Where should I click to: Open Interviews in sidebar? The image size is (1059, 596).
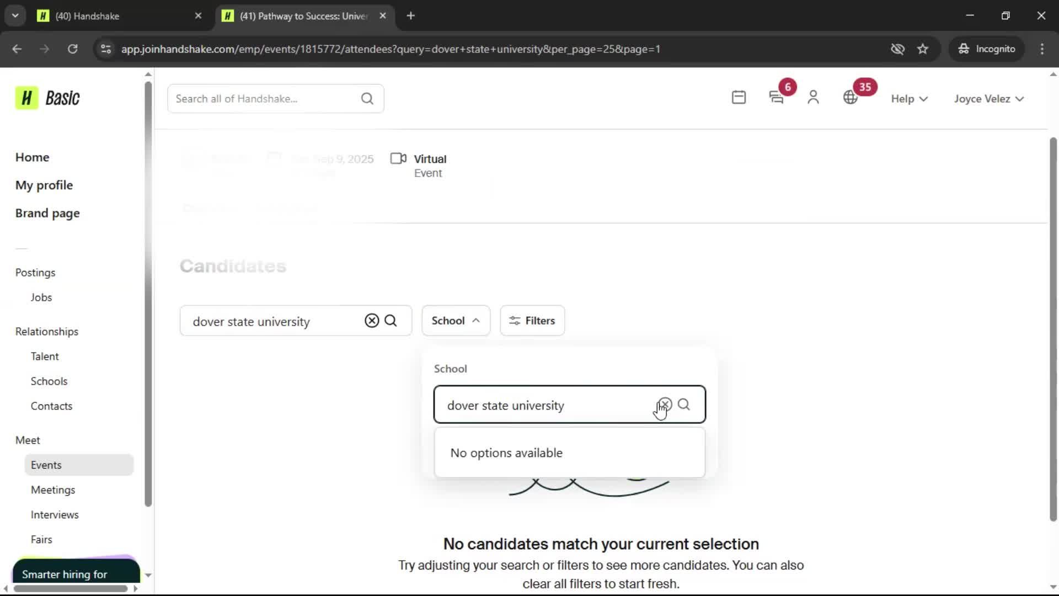click(55, 515)
